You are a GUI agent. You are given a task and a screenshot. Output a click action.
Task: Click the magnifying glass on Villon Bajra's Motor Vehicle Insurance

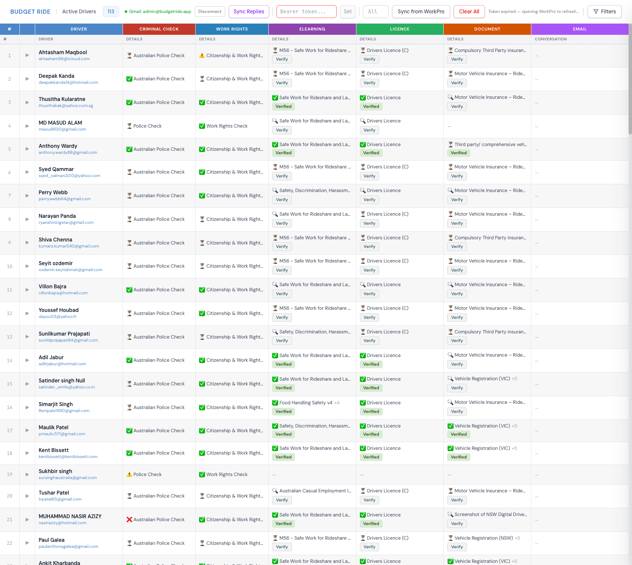click(x=451, y=284)
